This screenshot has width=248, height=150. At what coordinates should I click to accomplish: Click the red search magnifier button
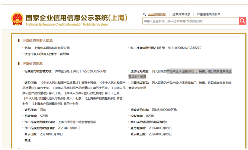click(242, 21)
